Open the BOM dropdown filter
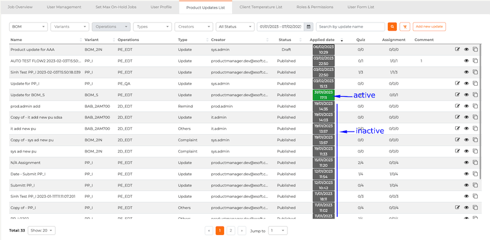 [x=28, y=26]
